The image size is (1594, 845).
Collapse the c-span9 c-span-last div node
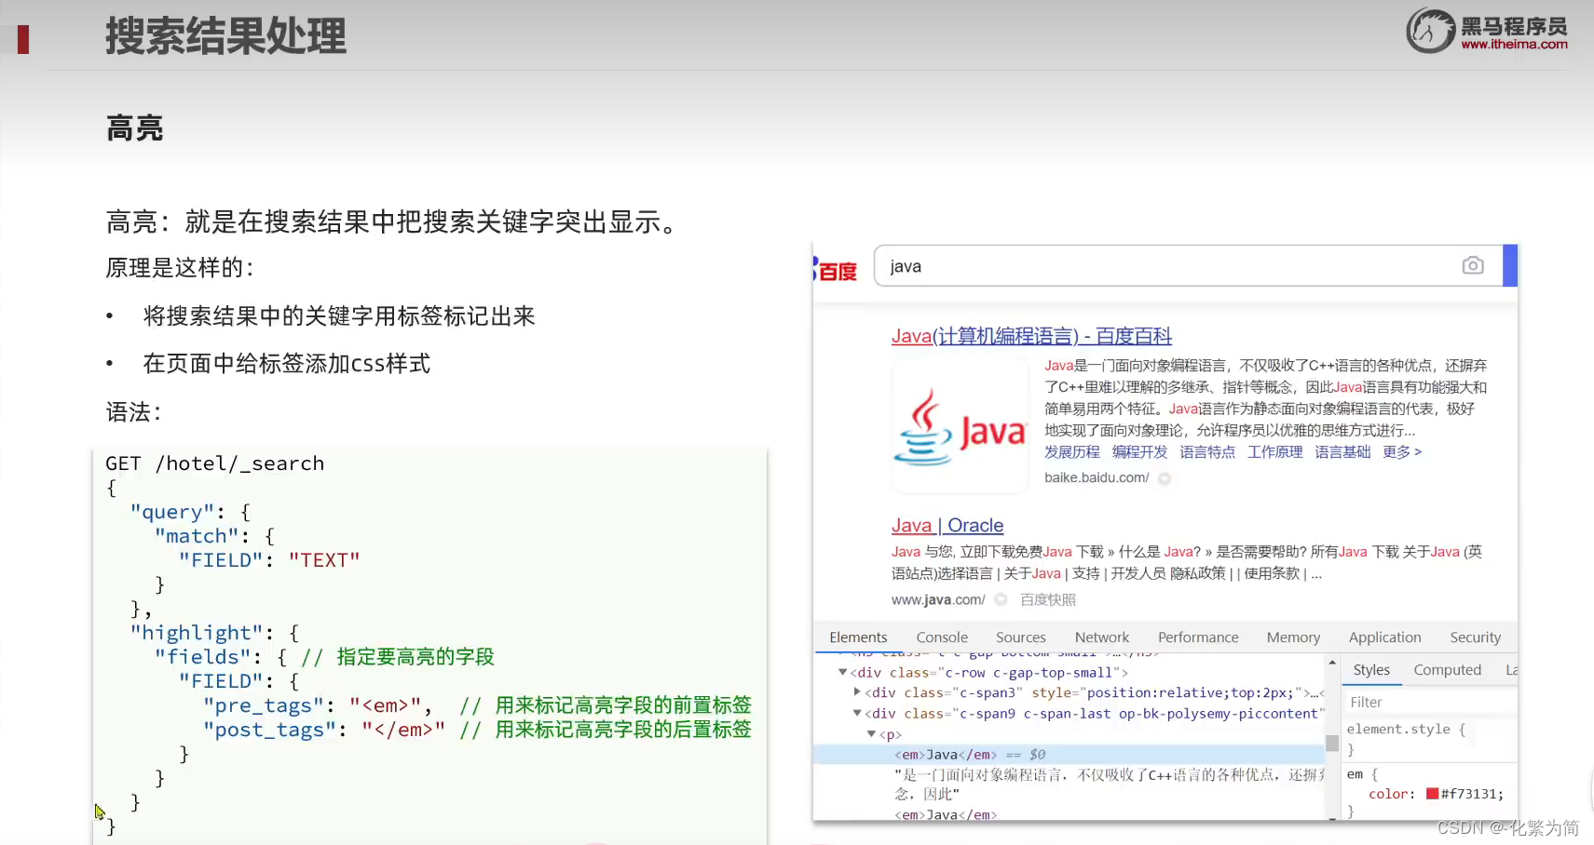(x=857, y=714)
